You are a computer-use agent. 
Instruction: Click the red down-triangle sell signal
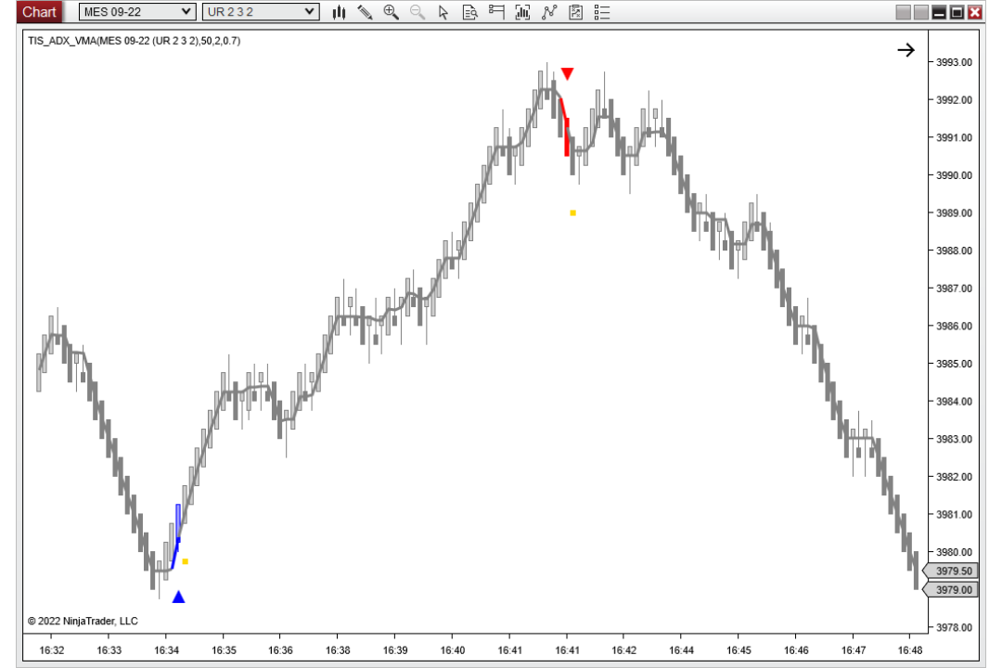[x=568, y=74]
